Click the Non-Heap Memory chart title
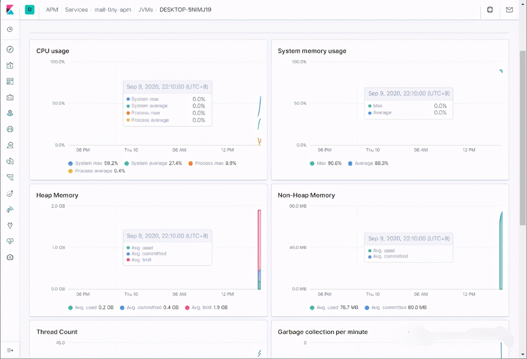Screen dimensions: 527x359 click(306, 195)
